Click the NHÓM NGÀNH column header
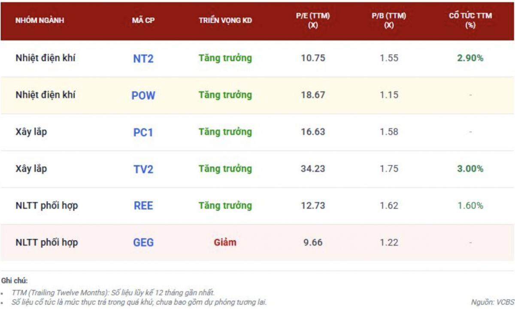Screen dimensions: 515x312 tap(40, 21)
